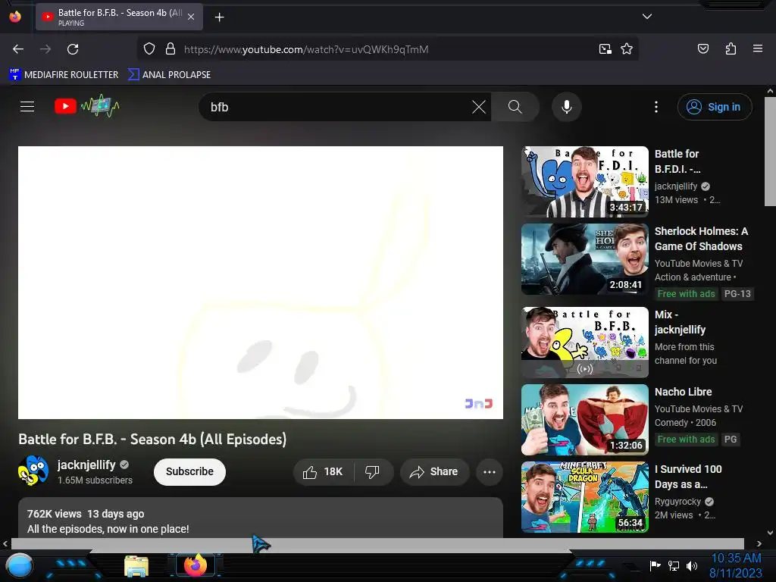Click Firefox taskbar icon

coord(195,565)
